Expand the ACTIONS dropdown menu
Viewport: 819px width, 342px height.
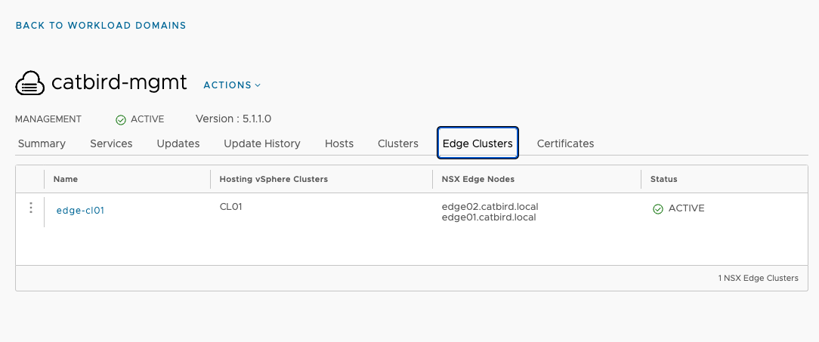click(232, 85)
